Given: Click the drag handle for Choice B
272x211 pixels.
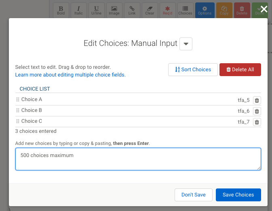Looking at the screenshot, I should [x=18, y=110].
